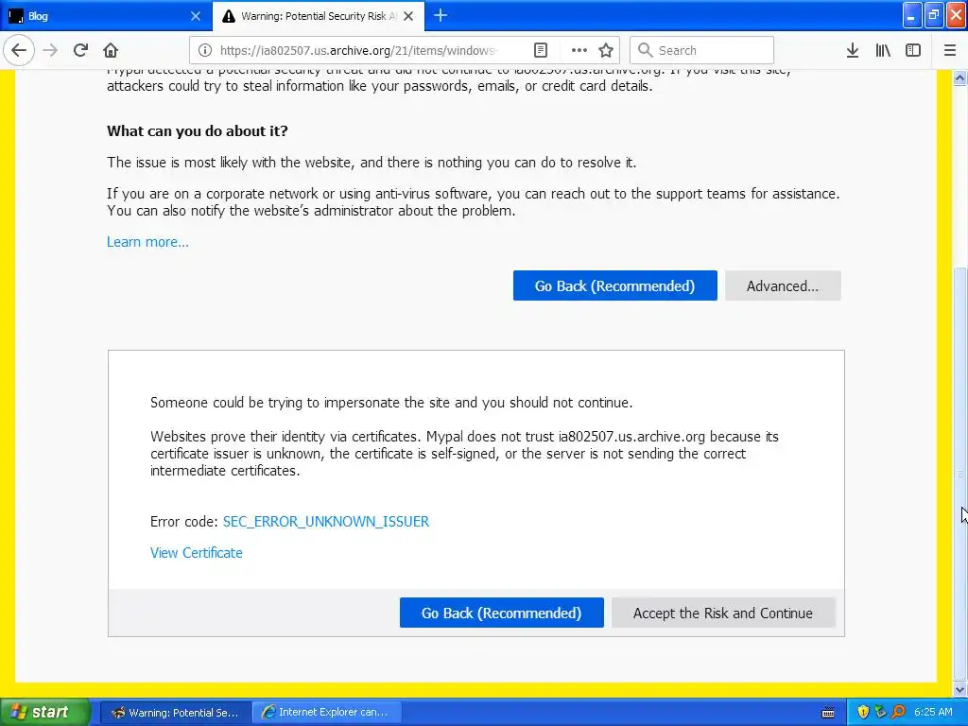968x726 pixels.
Task: Bookmark this page with the star
Action: 606,50
